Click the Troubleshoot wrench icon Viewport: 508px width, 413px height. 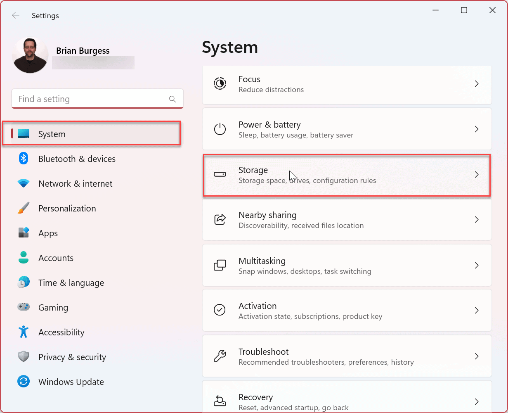coord(220,356)
